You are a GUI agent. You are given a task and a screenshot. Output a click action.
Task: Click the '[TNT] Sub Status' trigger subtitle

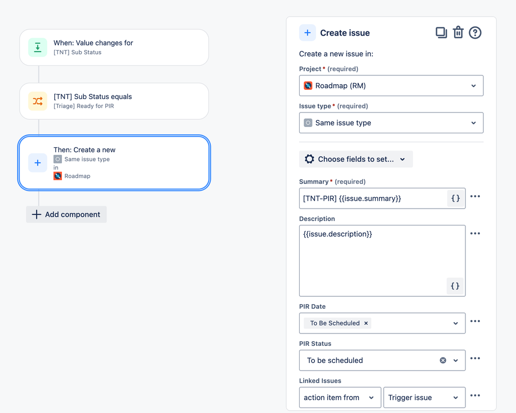[77, 52]
